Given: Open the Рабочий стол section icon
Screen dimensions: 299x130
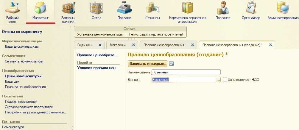Looking at the screenshot, I should pos(12,8).
